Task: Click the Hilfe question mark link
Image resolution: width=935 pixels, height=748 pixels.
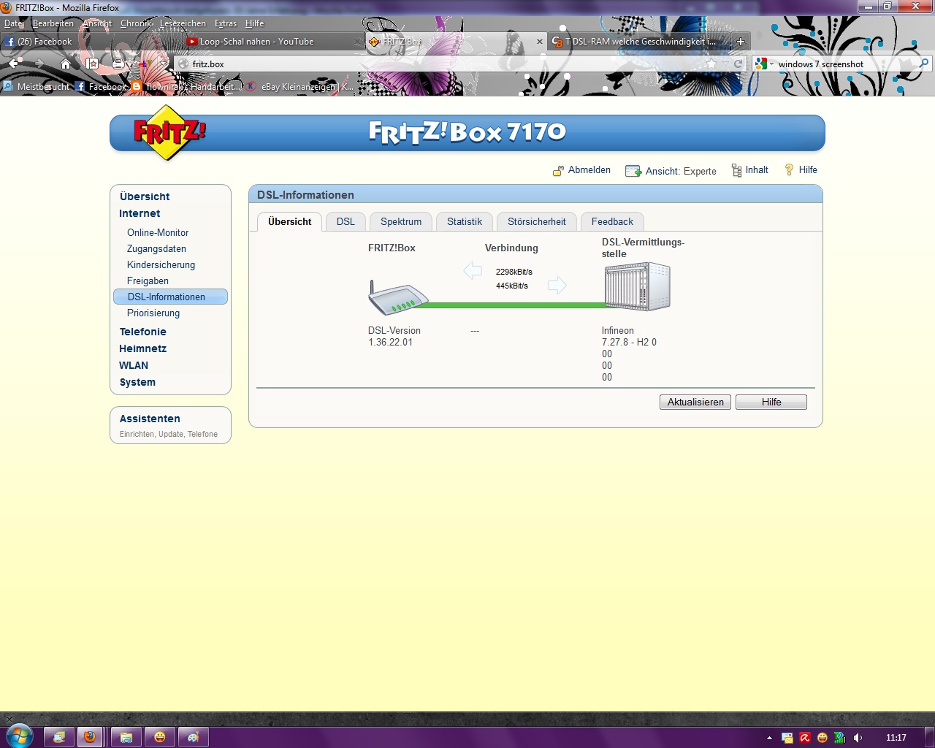Action: [x=801, y=170]
